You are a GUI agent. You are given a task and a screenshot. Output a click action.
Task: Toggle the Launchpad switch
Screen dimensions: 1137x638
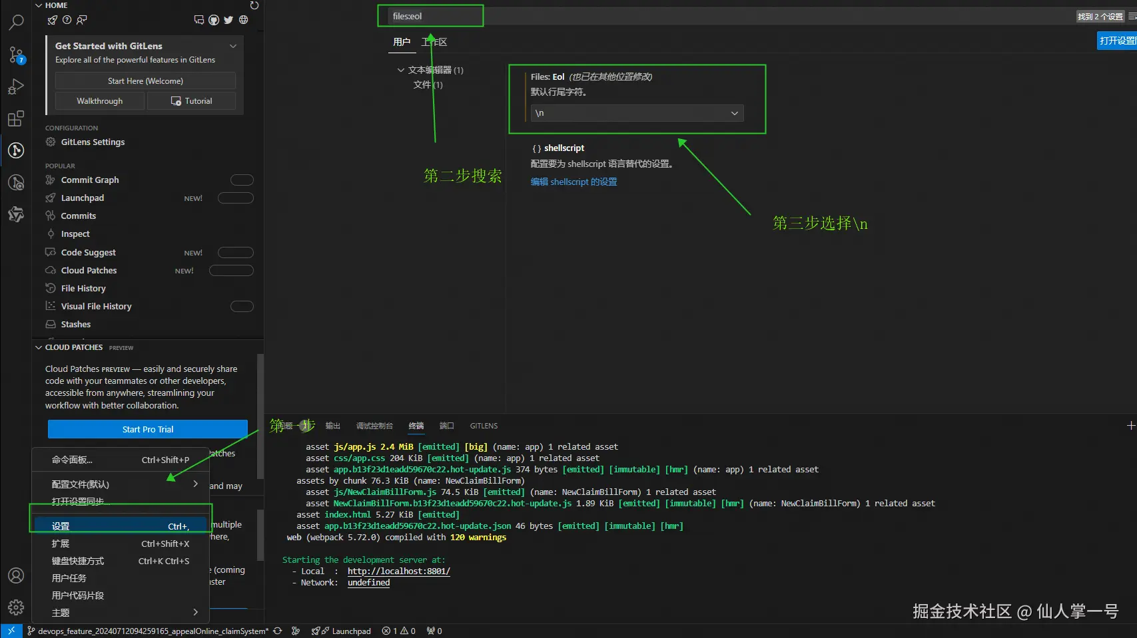[x=236, y=198]
